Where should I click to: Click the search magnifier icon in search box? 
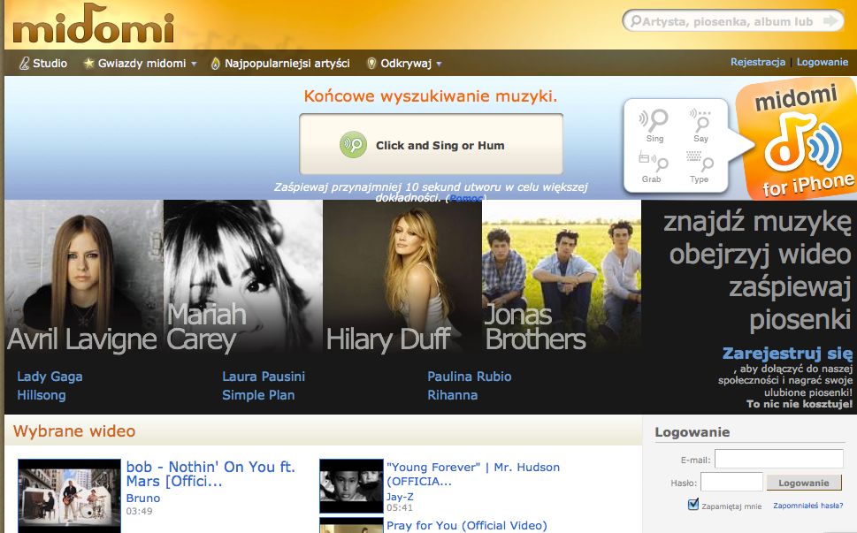click(x=636, y=21)
